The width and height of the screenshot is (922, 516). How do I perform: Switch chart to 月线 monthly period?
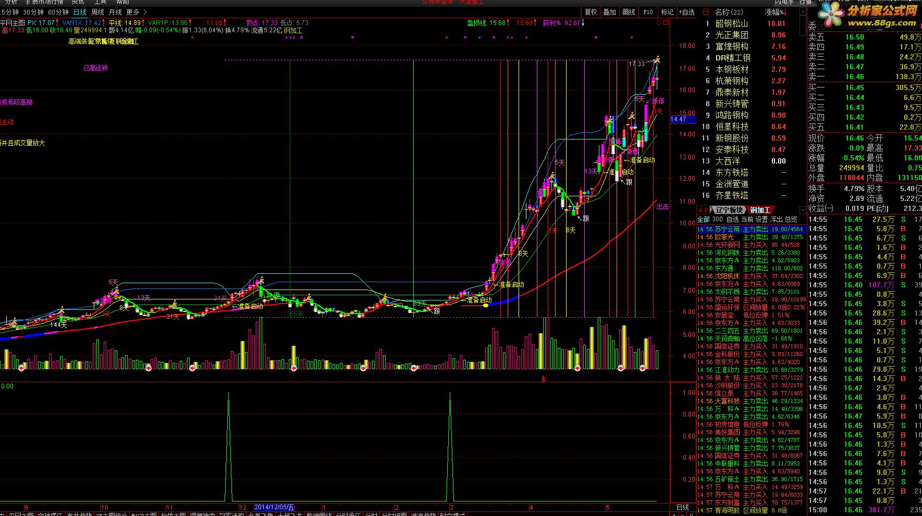click(x=115, y=12)
